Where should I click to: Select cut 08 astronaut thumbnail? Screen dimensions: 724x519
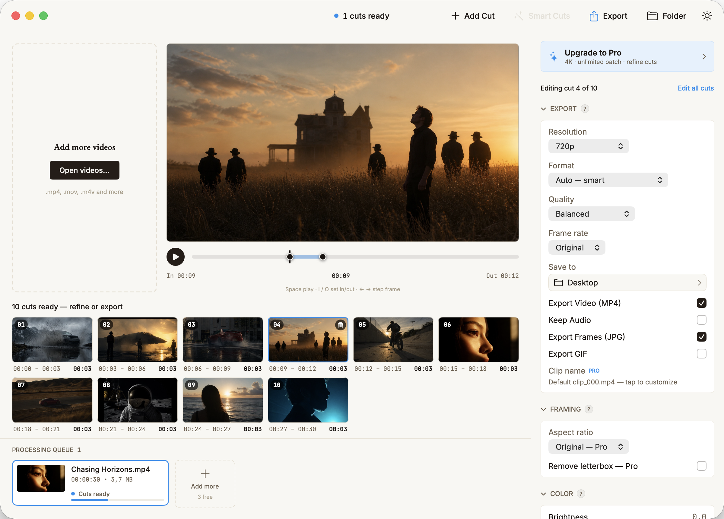pos(138,400)
